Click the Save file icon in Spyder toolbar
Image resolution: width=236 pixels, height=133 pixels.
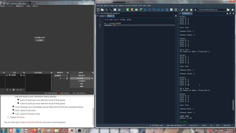click(x=107, y=10)
